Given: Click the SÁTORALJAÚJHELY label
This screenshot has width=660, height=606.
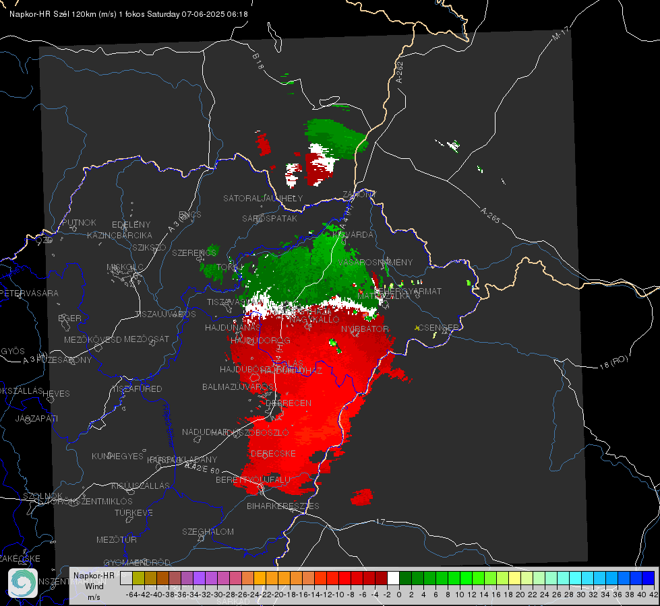Looking at the screenshot, I should point(263,198).
